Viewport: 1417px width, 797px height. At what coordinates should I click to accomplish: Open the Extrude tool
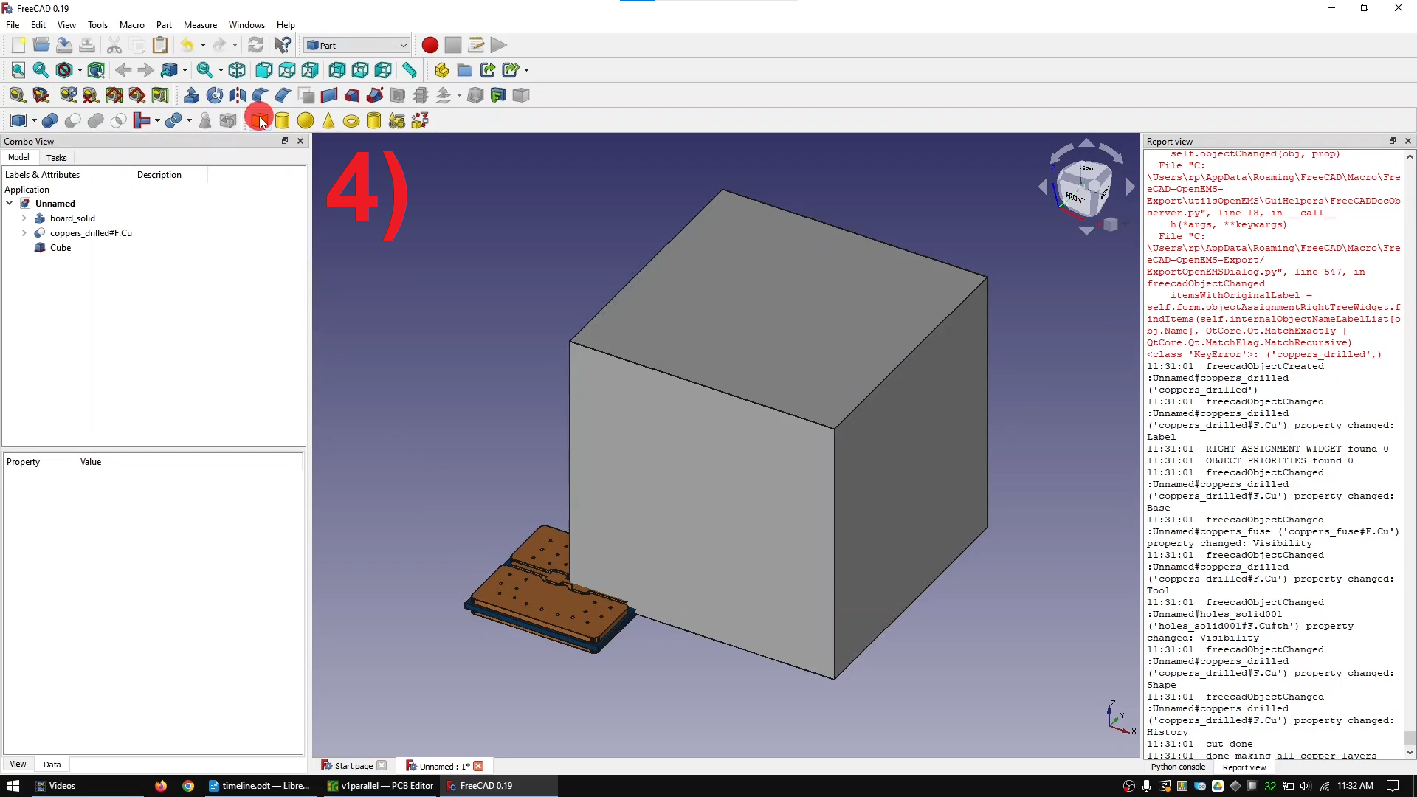tap(191, 94)
